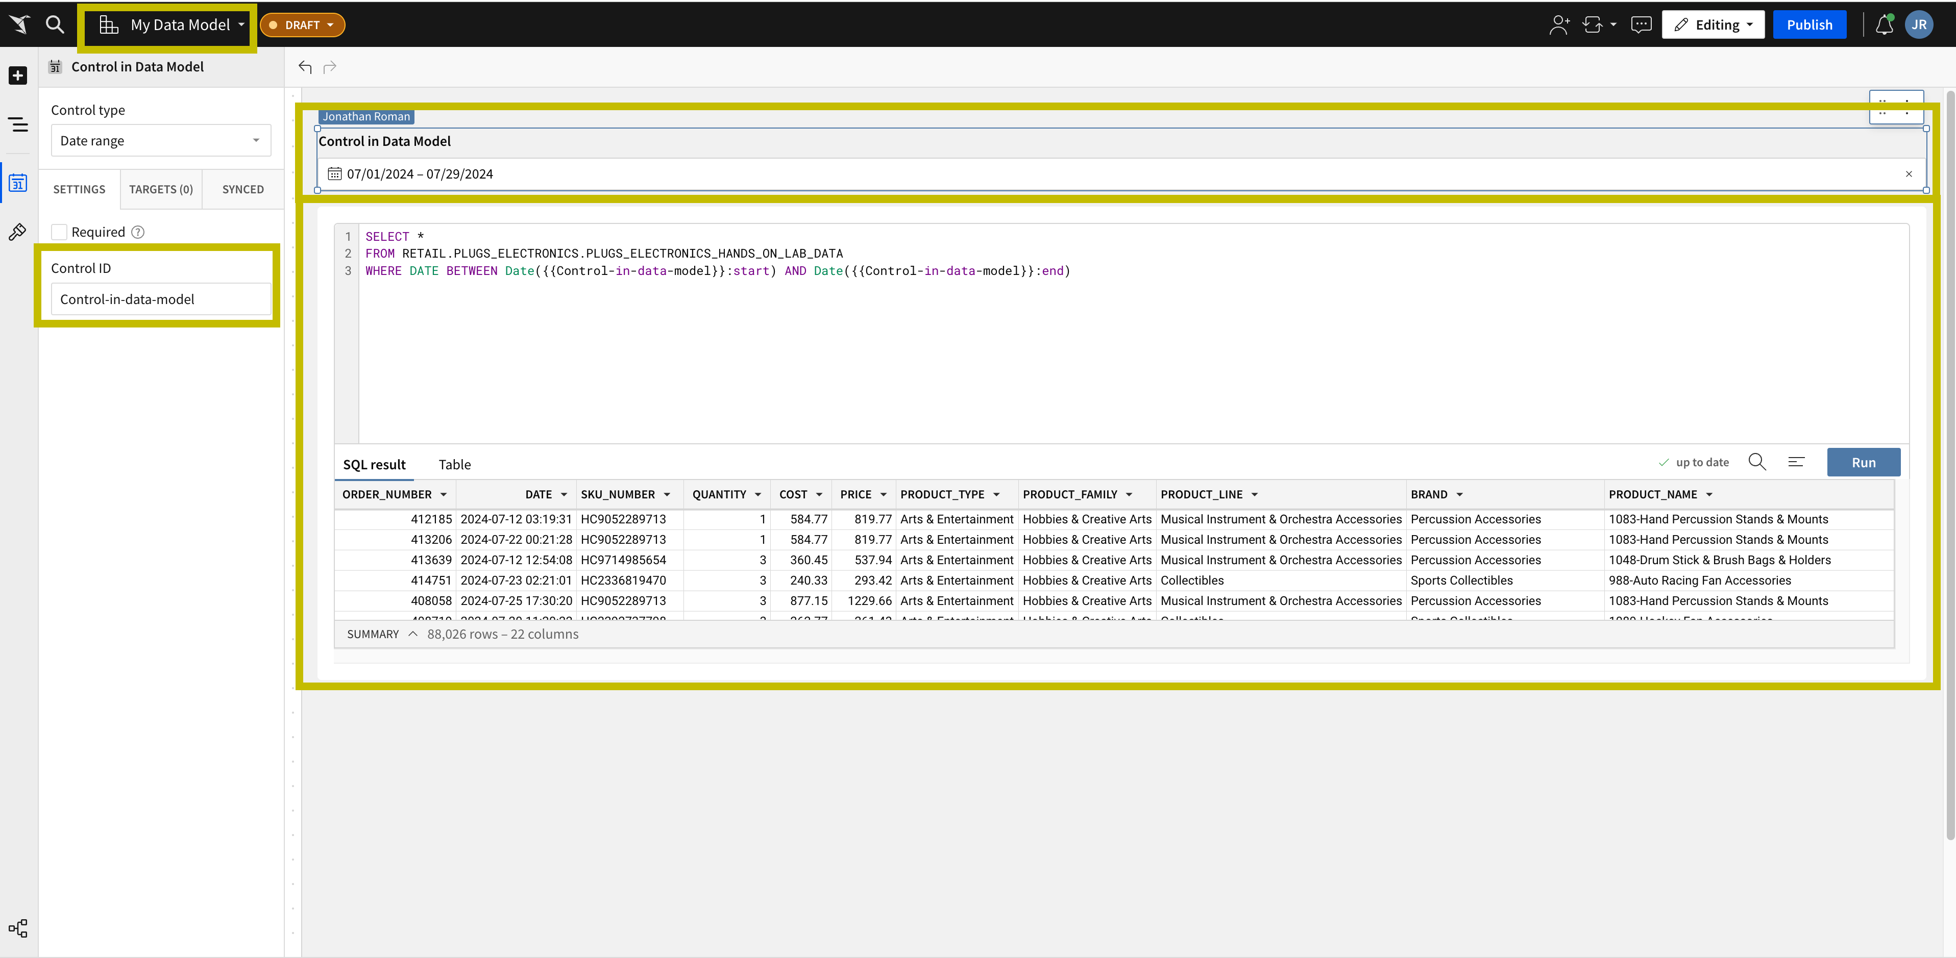Add a new element from the sidebar
This screenshot has width=1956, height=958.
point(17,75)
